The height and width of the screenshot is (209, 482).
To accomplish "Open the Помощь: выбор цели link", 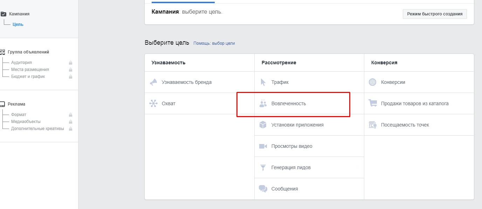I will click(214, 43).
